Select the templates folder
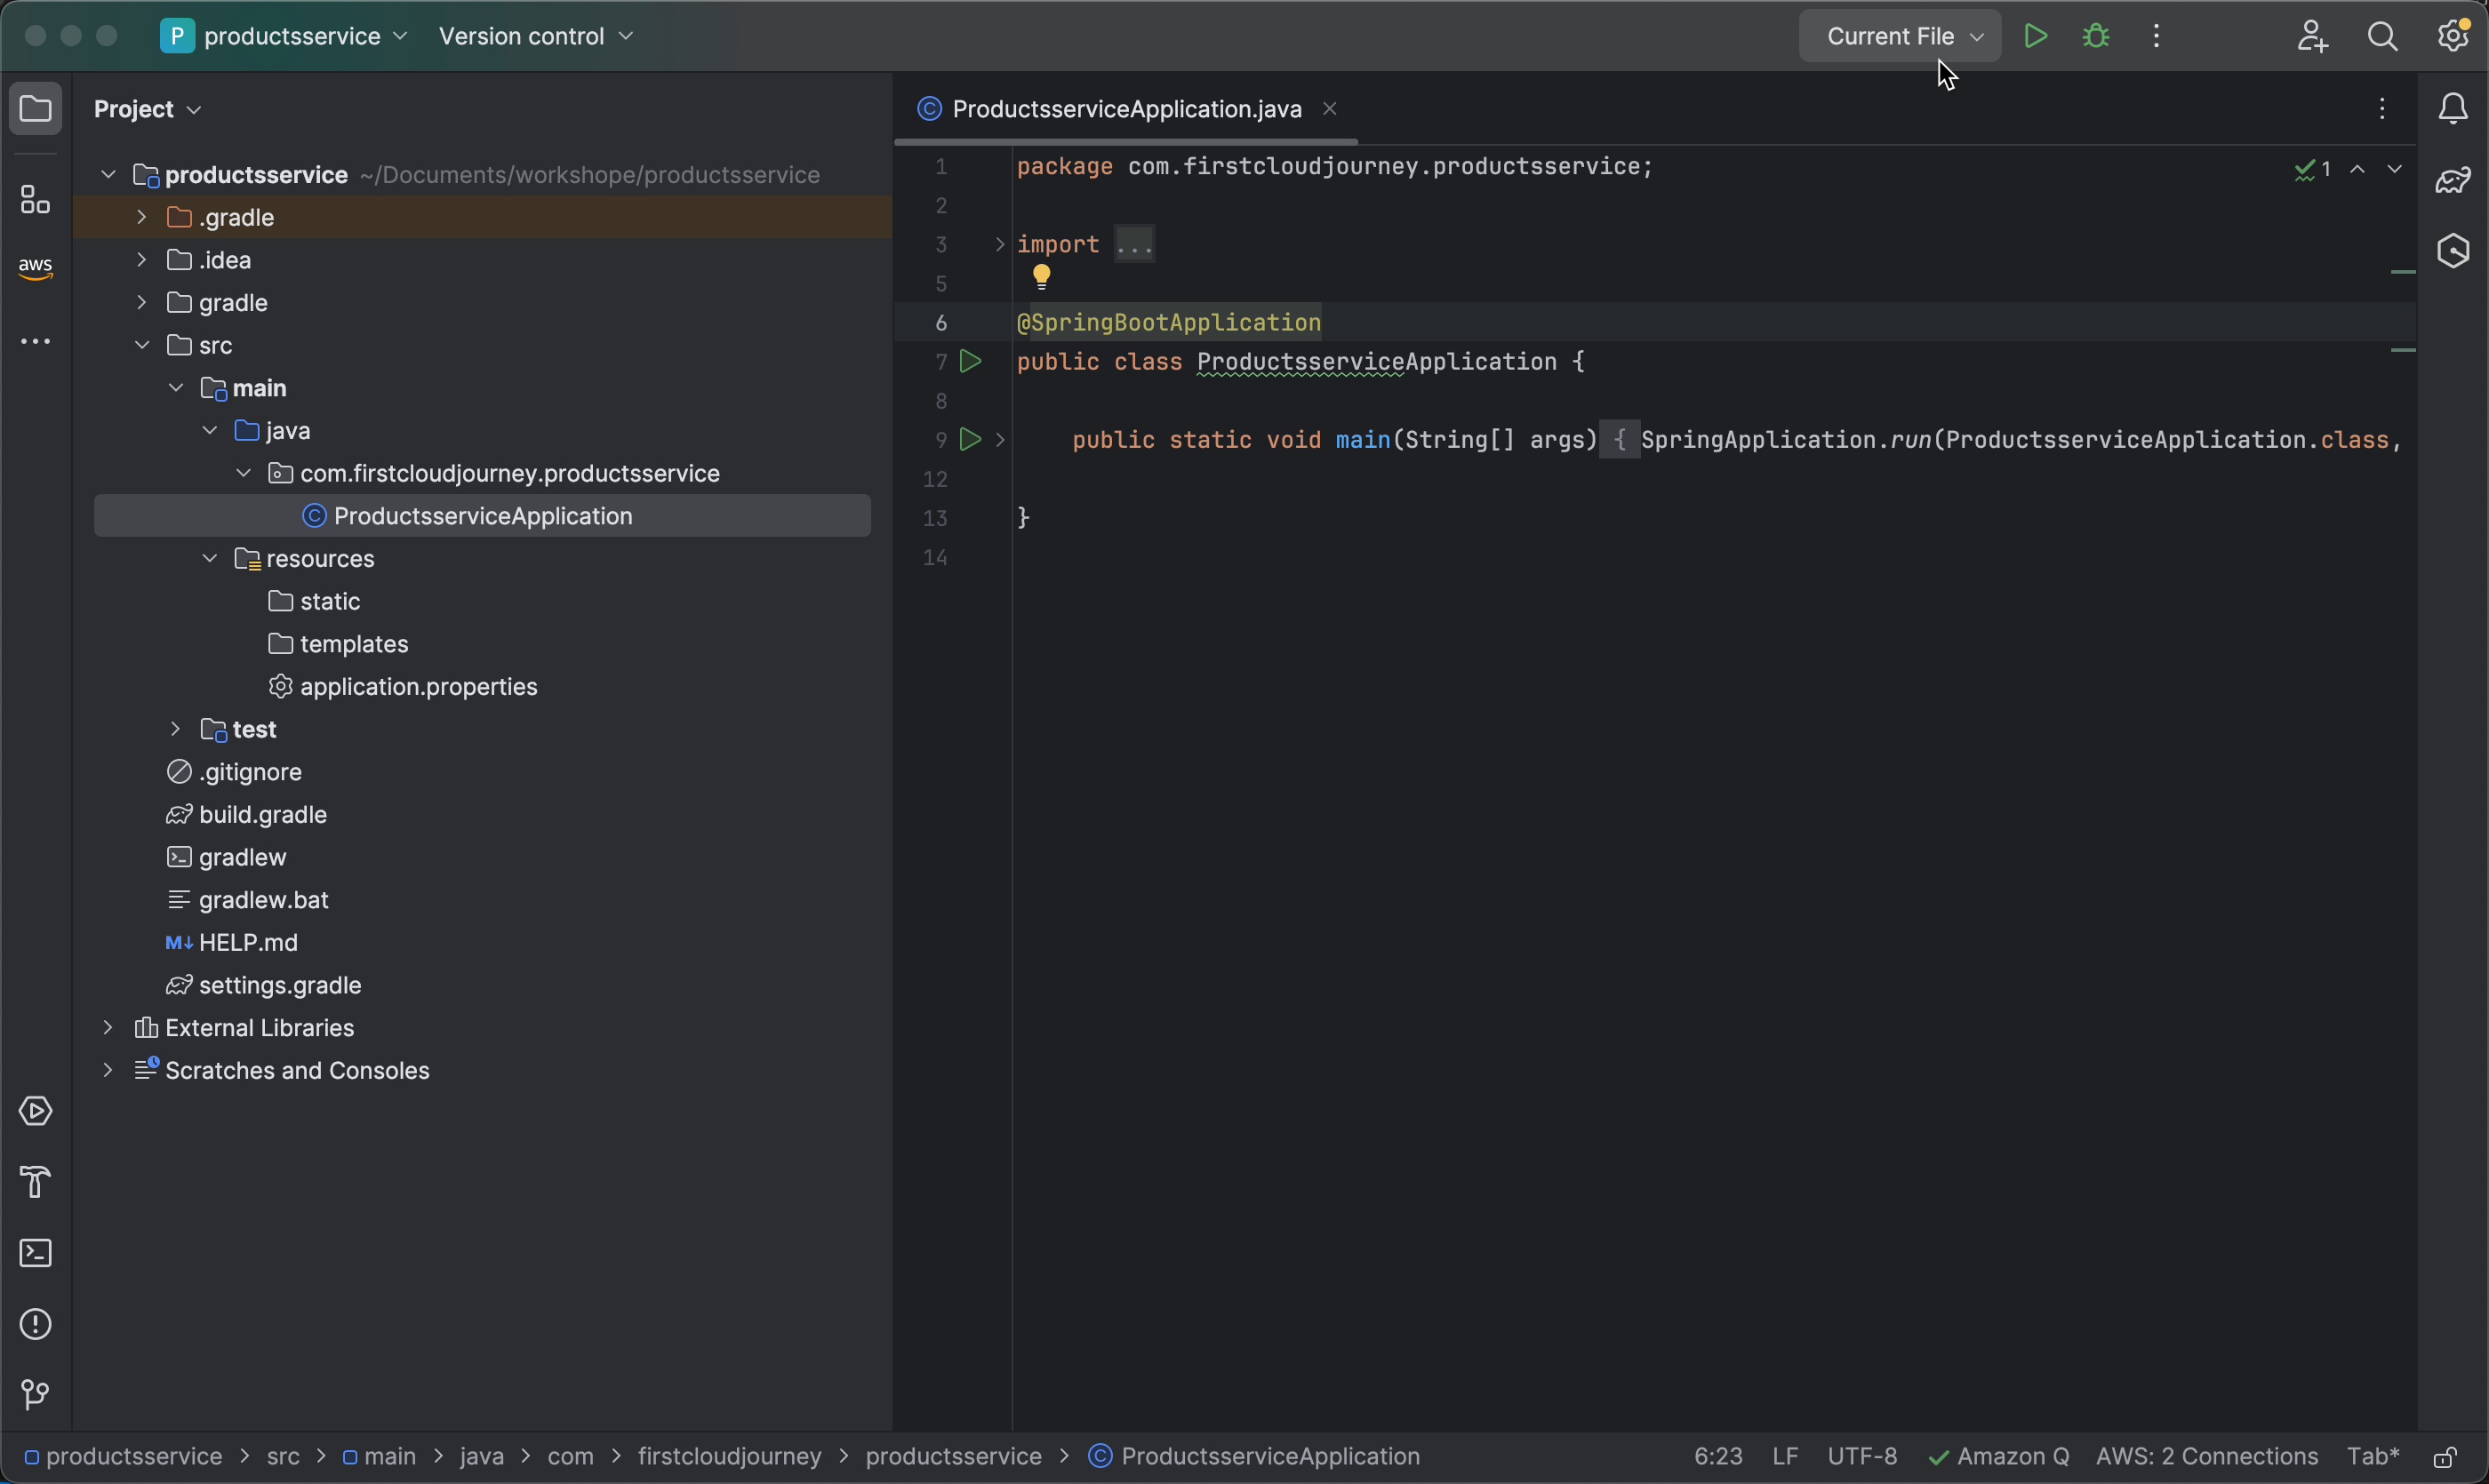This screenshot has height=1484, width=2489. coord(340,644)
